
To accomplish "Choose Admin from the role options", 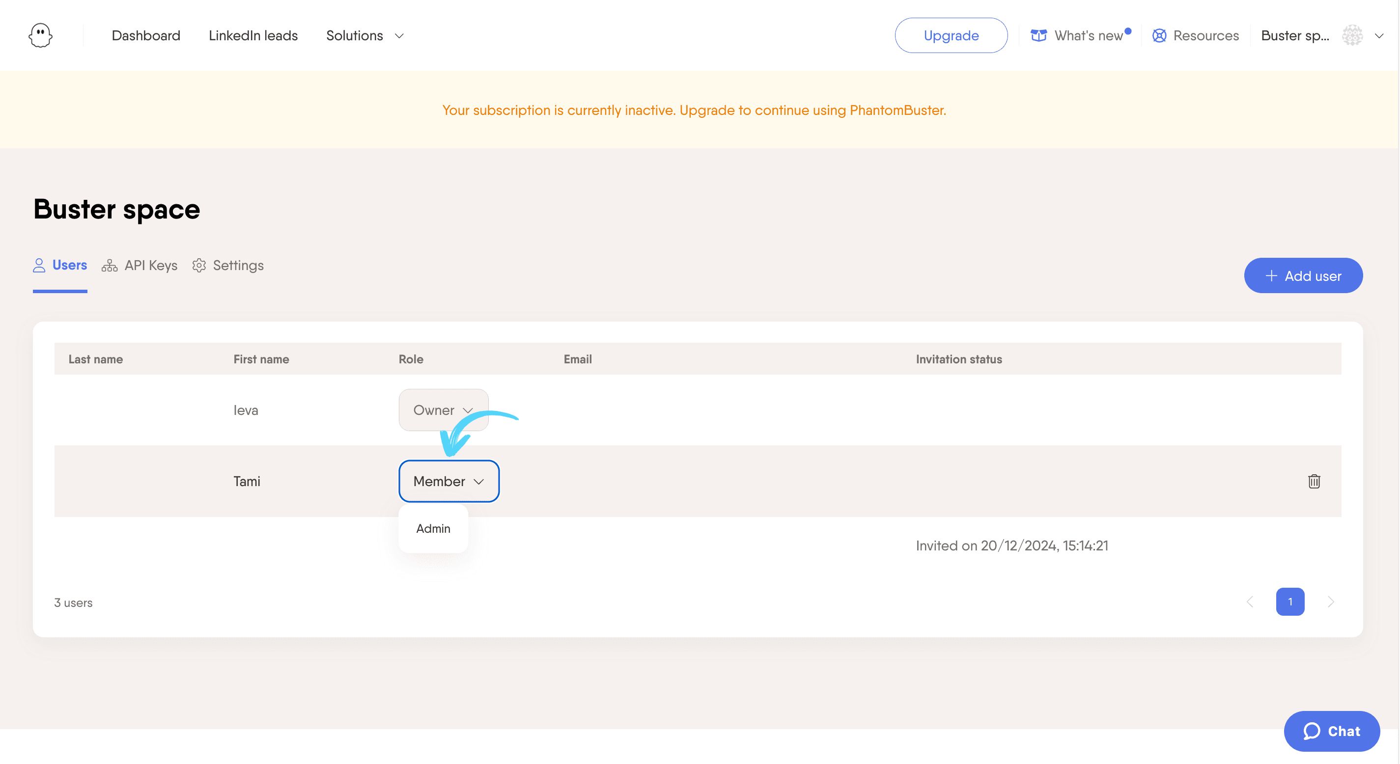I will click(x=433, y=528).
